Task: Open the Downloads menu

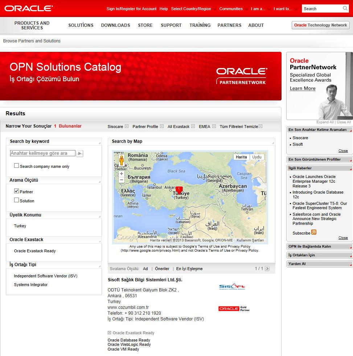Action: pyautogui.click(x=116, y=25)
